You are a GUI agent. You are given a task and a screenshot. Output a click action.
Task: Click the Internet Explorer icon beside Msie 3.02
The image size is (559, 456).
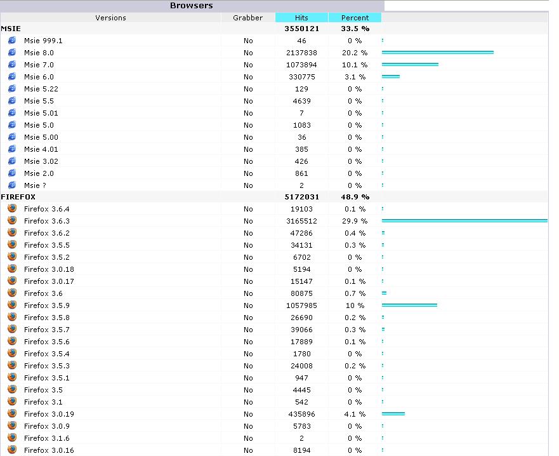click(x=12, y=161)
